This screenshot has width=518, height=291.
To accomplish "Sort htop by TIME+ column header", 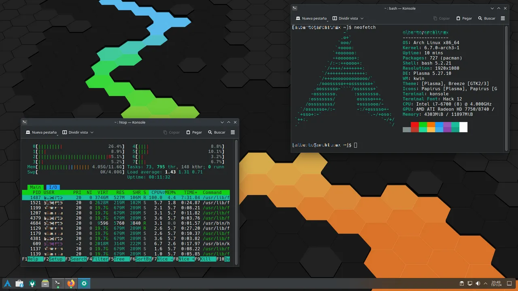I will (x=191, y=192).
